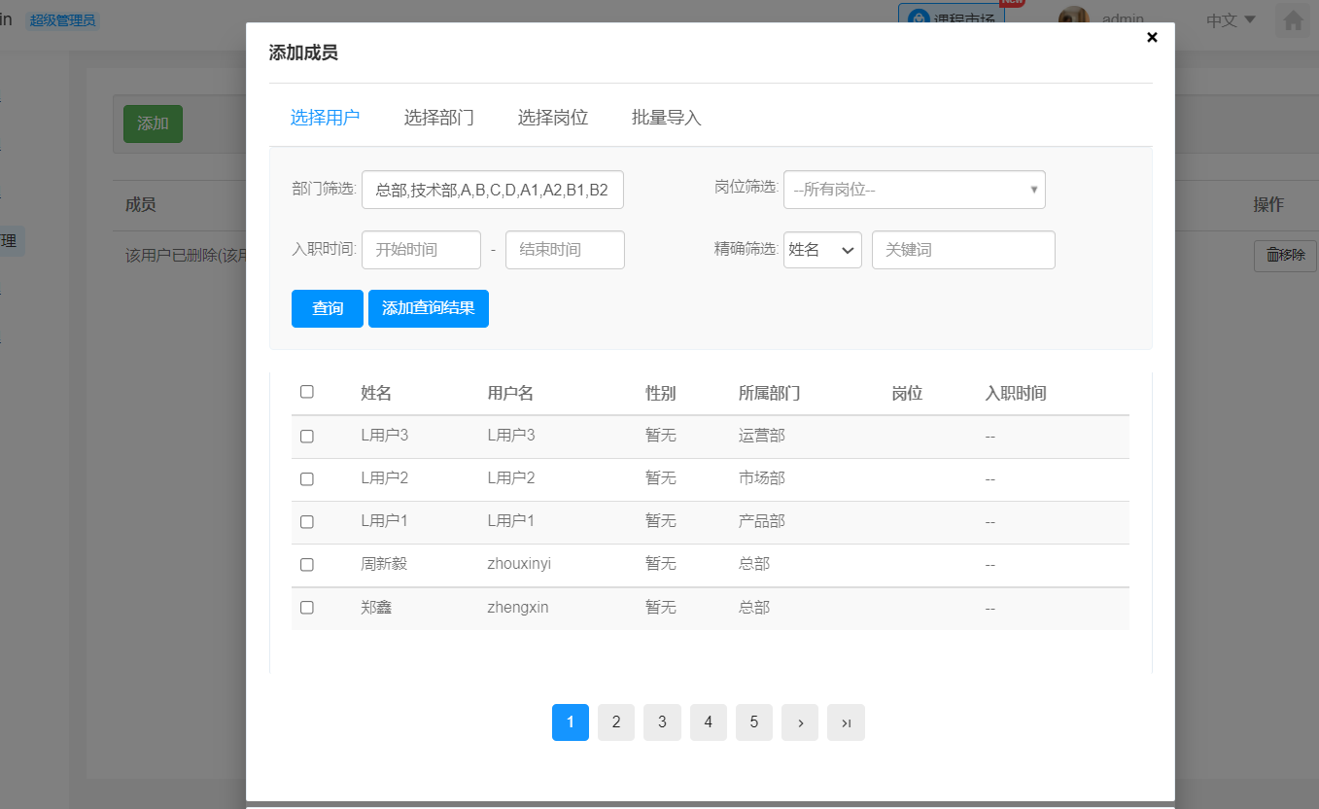Jump to last page arrow
This screenshot has height=809, width=1319.
tap(846, 722)
